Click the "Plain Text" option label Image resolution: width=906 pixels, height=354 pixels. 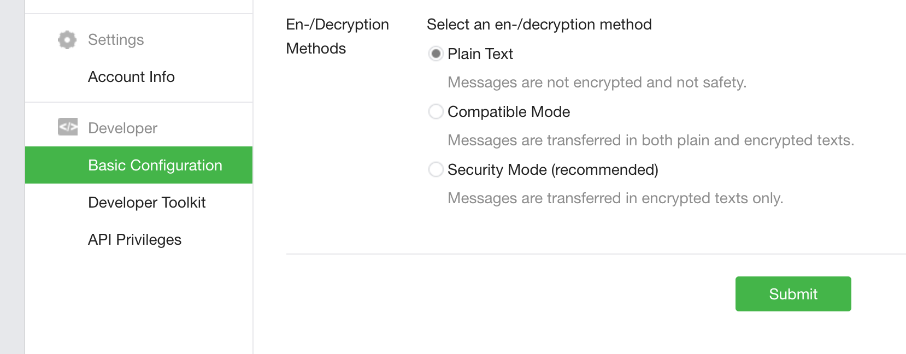480,54
